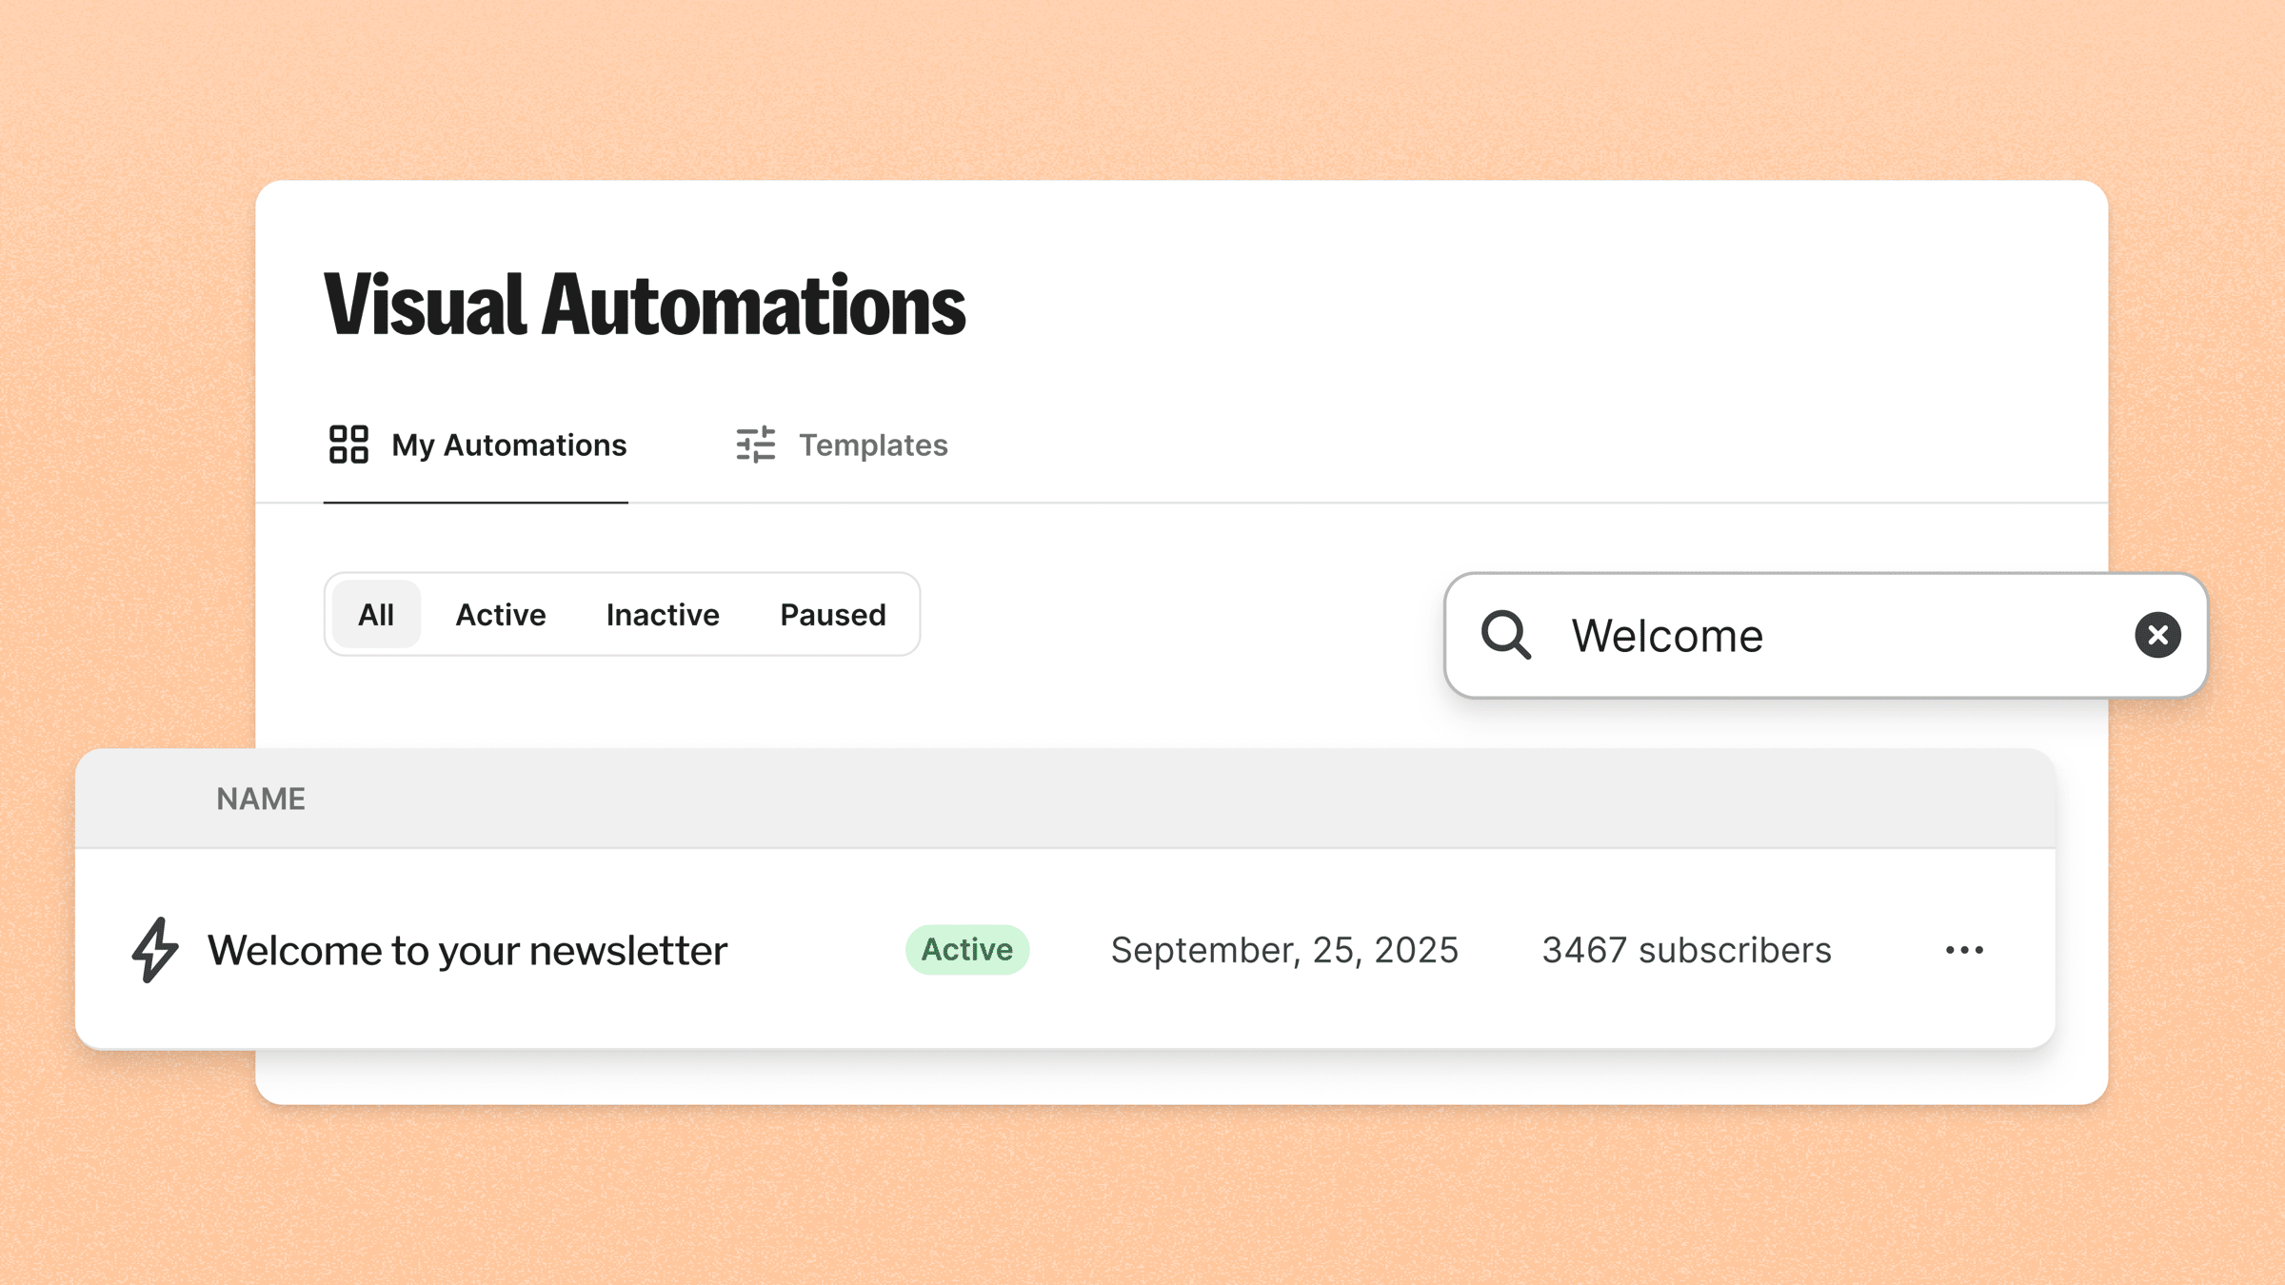Select the All filter option
2285x1285 pixels.
click(375, 614)
